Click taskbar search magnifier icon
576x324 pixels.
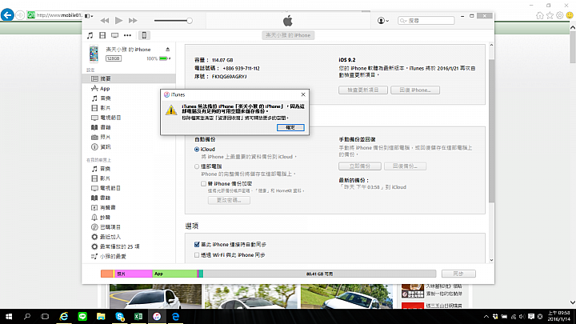(27, 316)
